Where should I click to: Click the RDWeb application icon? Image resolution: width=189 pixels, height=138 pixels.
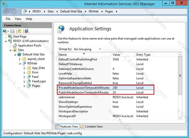24,63
